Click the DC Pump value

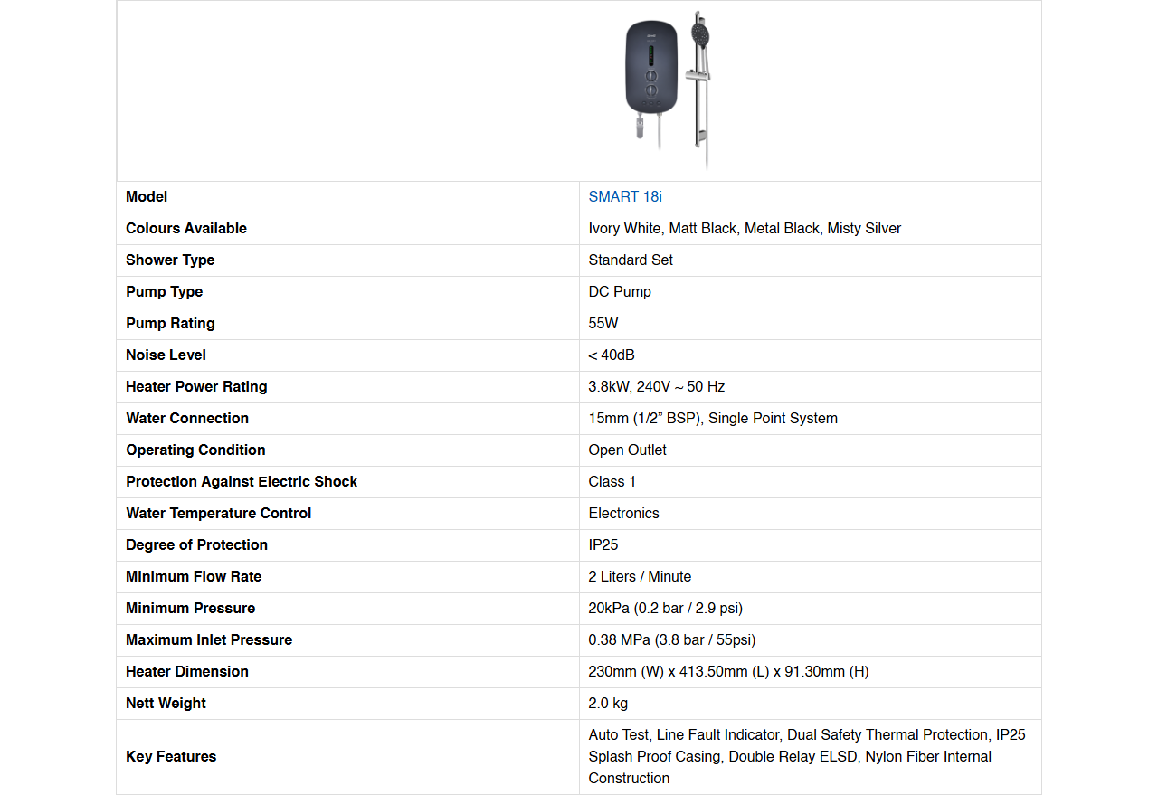[x=620, y=291]
